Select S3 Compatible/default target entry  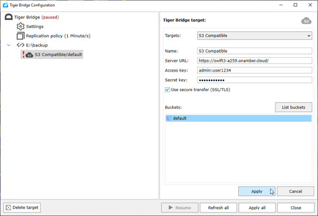pos(59,54)
